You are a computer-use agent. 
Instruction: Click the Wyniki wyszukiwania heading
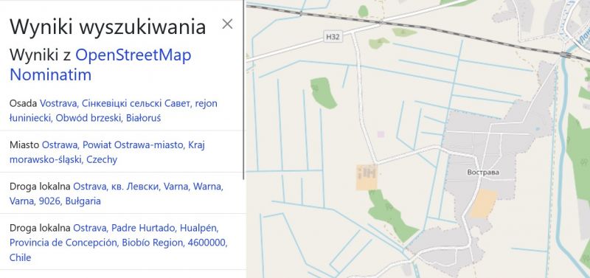pyautogui.click(x=108, y=27)
